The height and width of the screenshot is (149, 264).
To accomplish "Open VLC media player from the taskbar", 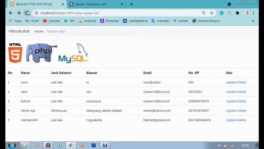I will point(82,145).
